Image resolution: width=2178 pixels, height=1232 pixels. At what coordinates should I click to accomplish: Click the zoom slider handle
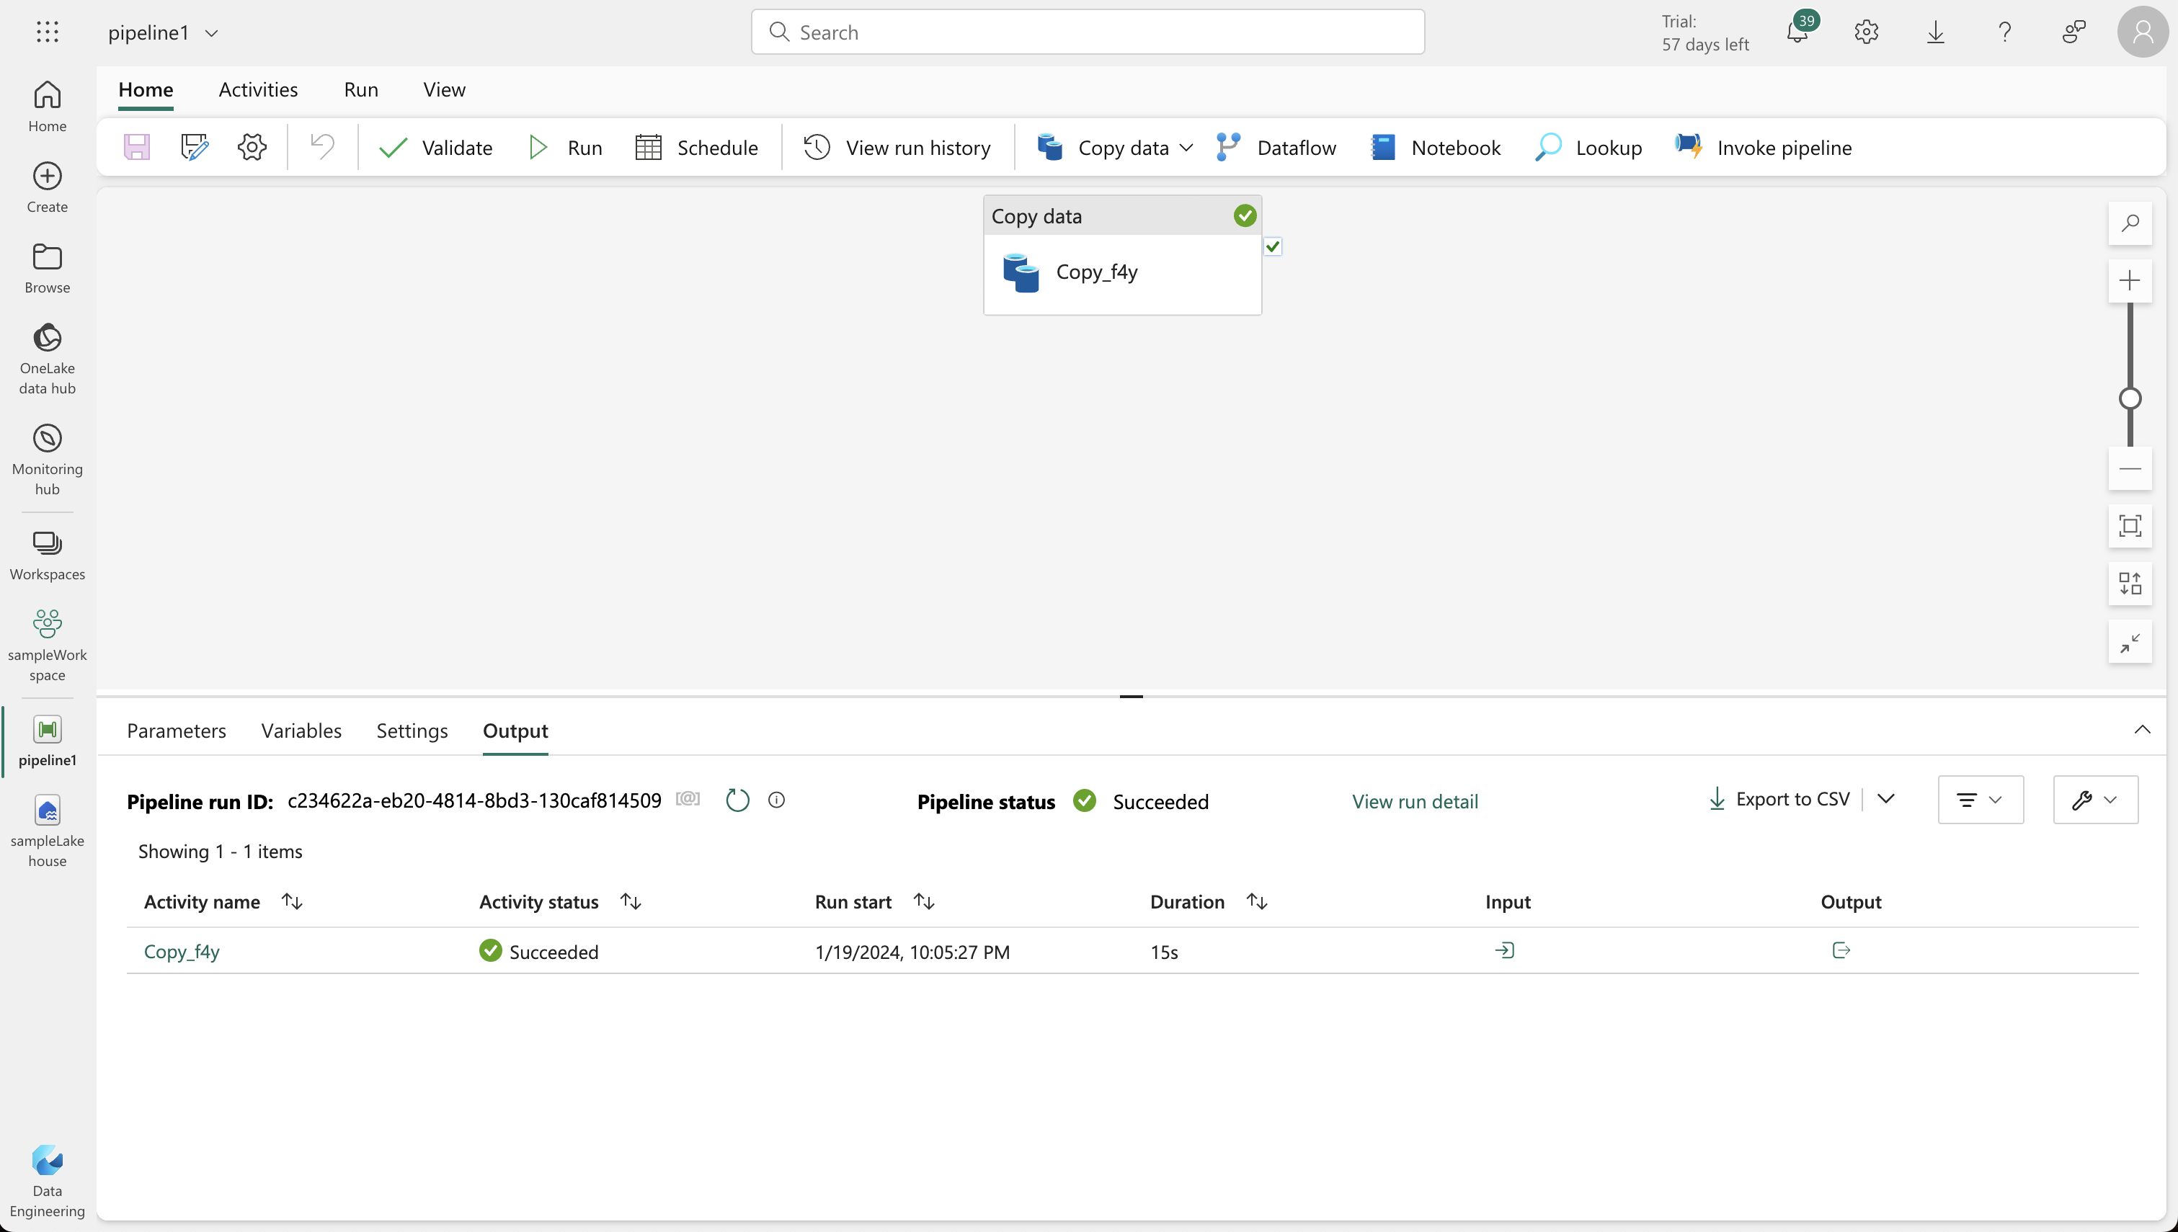click(2130, 398)
